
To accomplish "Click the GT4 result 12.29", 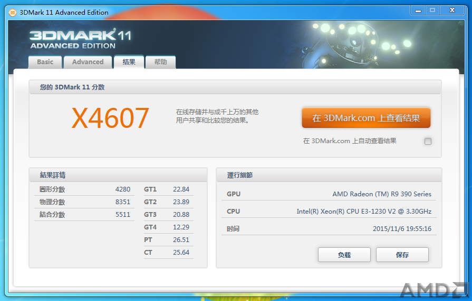I will [x=181, y=227].
